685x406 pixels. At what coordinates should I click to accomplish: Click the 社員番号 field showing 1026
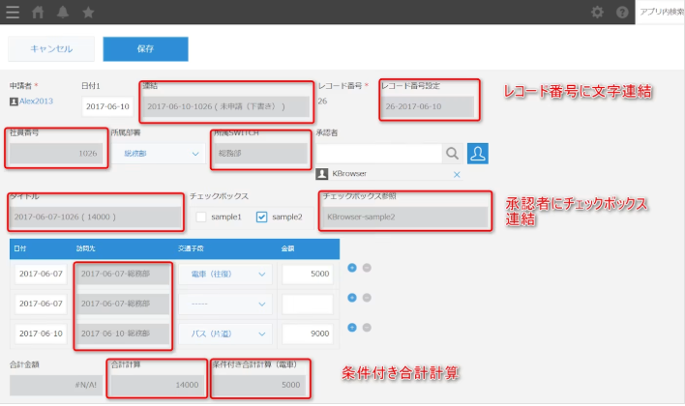(x=56, y=154)
